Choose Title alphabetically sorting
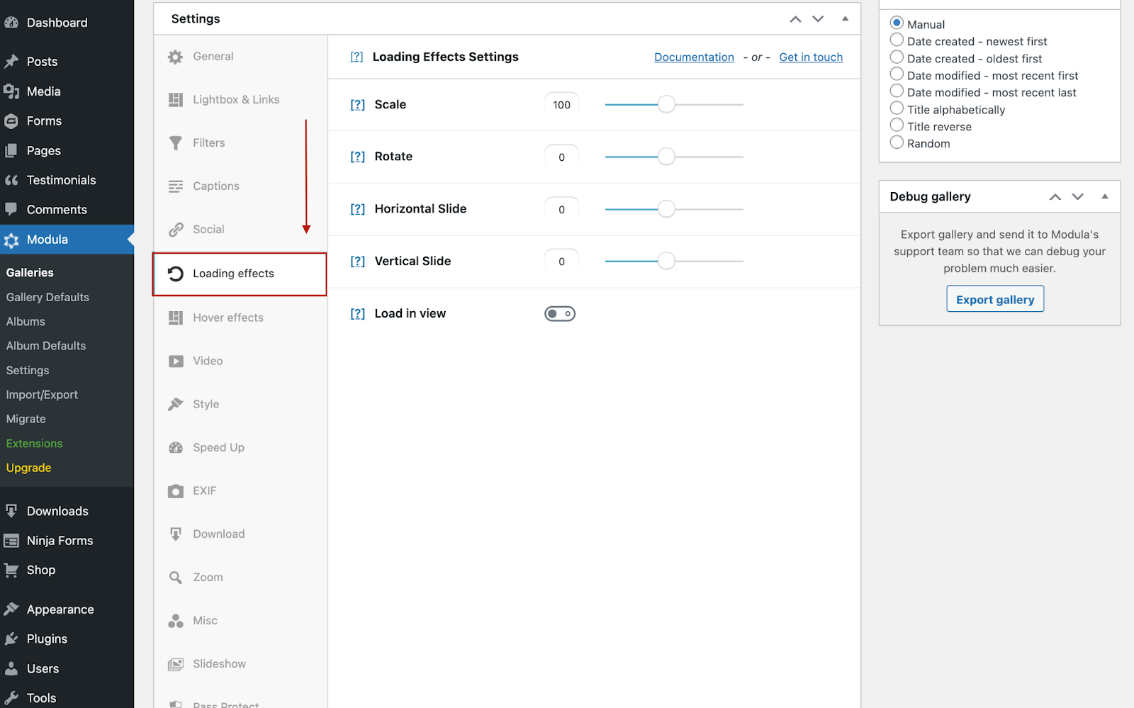Viewport: 1134px width, 708px height. point(897,108)
